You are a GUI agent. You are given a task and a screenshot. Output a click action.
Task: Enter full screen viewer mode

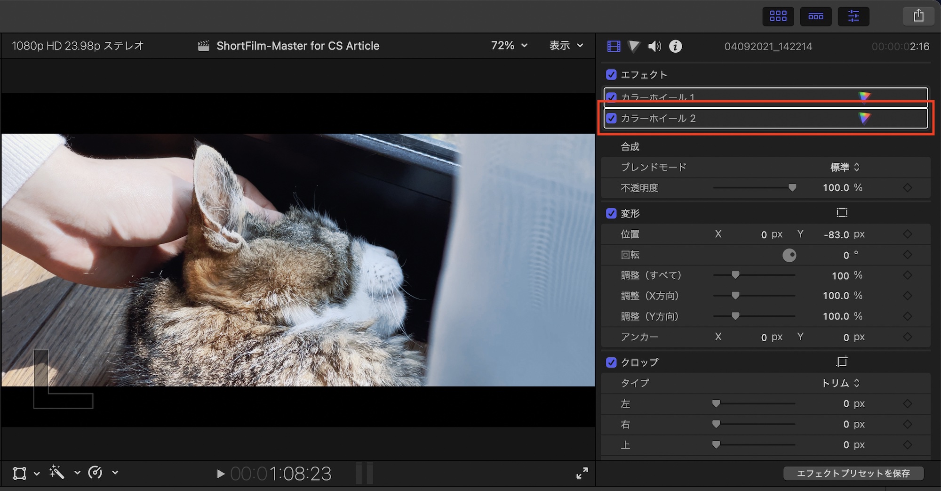pyautogui.click(x=582, y=473)
